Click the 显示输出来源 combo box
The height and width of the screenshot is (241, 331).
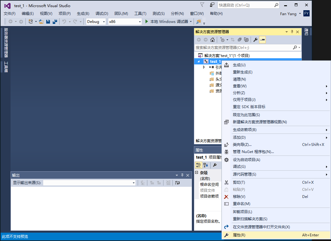[89, 183]
